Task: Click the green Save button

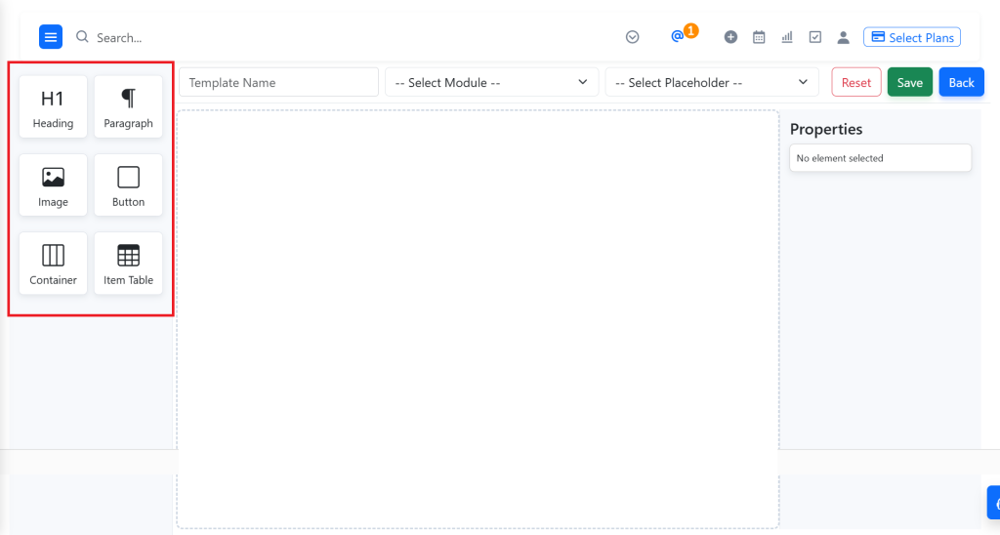Action: tap(909, 82)
